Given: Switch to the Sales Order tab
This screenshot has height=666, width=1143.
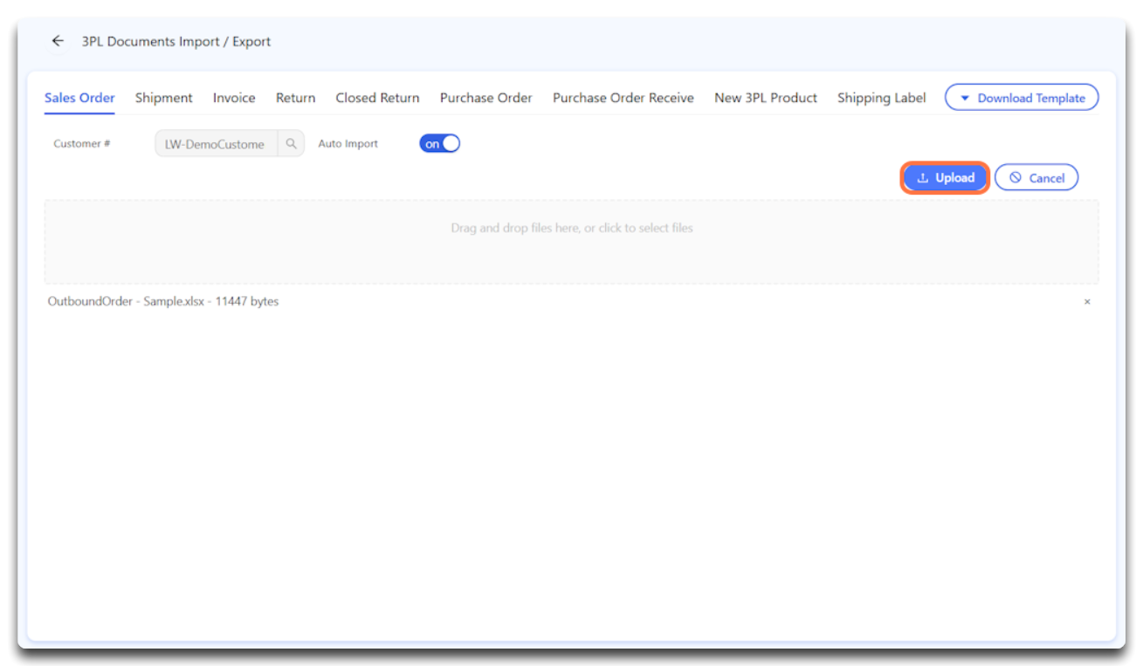Looking at the screenshot, I should tap(79, 98).
